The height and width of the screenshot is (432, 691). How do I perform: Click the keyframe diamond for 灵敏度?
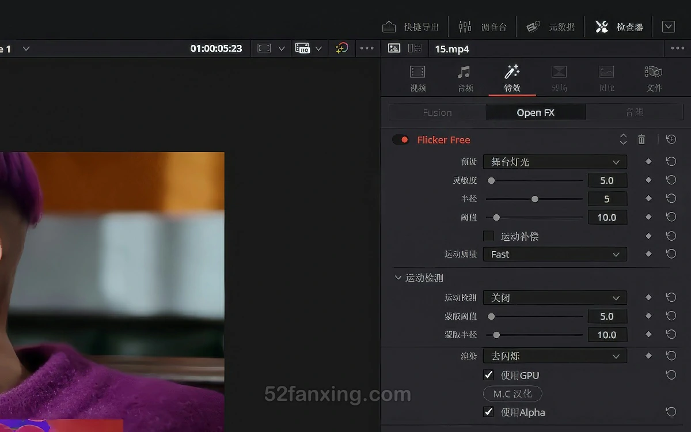648,180
